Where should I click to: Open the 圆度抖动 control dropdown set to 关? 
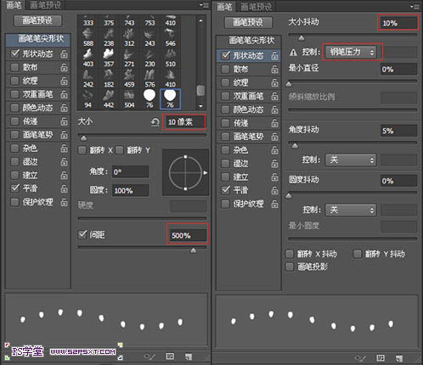click(351, 210)
